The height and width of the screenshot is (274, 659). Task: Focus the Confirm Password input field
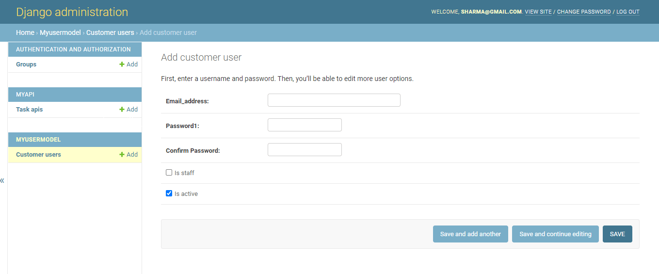(x=305, y=150)
